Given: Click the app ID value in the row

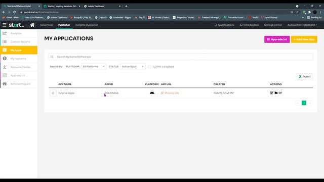Looking at the screenshot, I should tap(111, 93).
